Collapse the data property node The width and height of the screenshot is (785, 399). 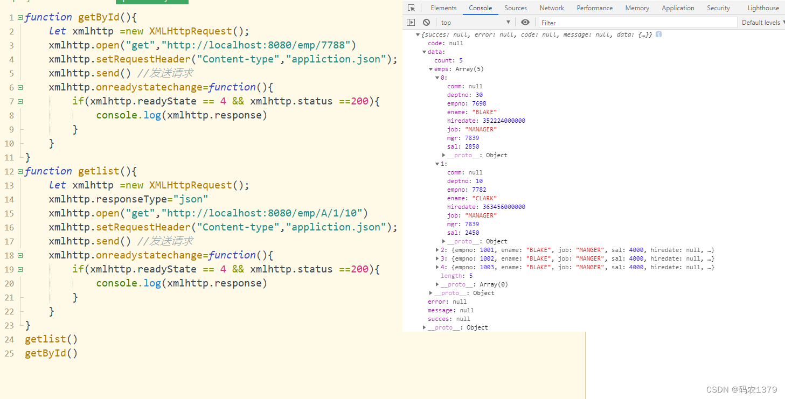click(425, 52)
